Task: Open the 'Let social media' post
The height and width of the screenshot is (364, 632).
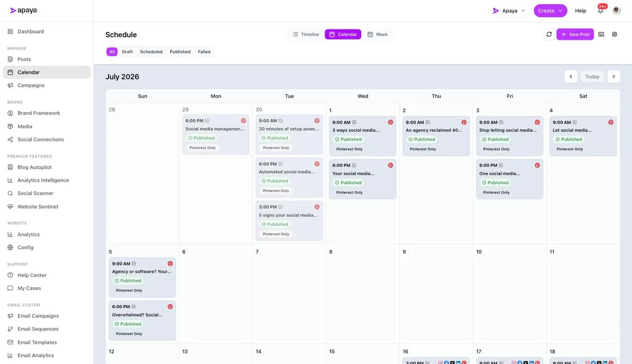Action: [x=583, y=136]
